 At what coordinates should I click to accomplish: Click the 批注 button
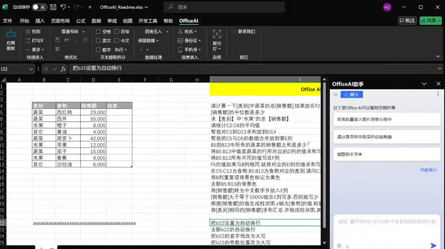(407, 20)
